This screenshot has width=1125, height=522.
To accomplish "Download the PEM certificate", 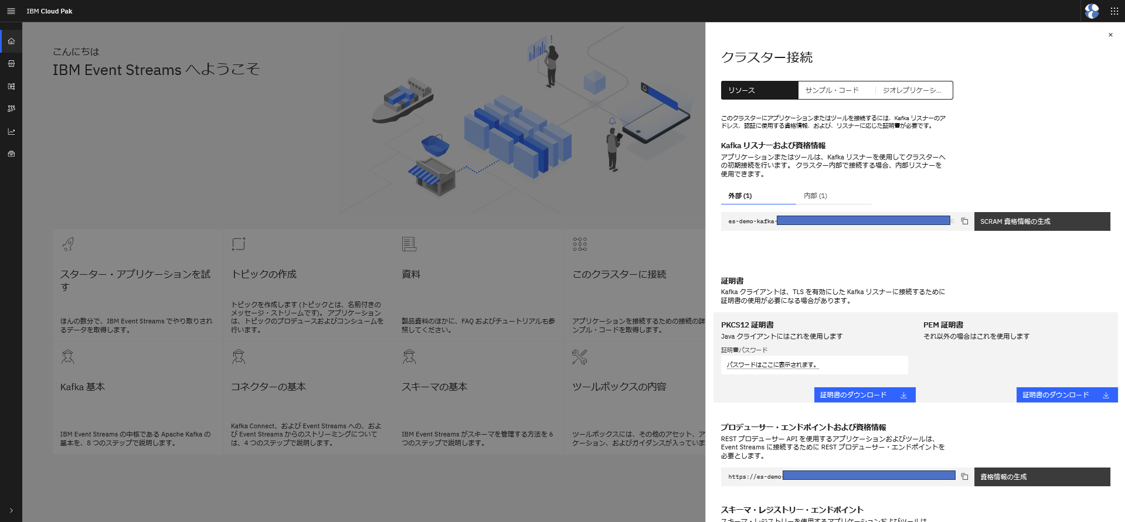I will click(1067, 395).
